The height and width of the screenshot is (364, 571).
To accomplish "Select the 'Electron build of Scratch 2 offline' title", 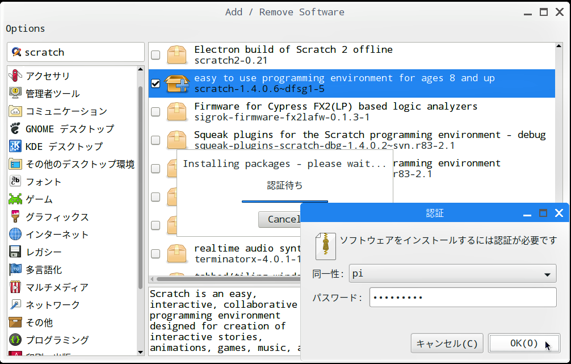I will (x=293, y=49).
